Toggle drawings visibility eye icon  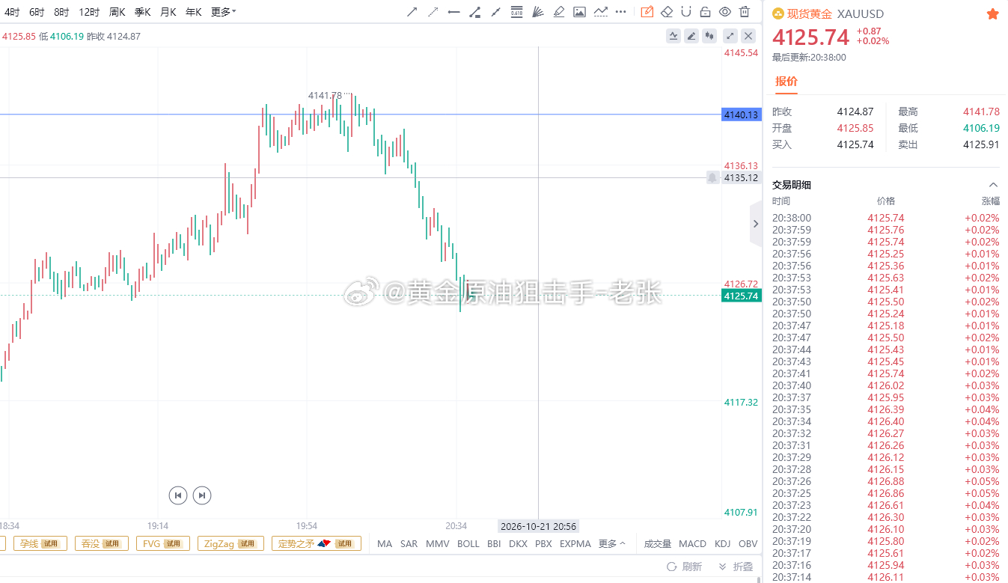click(724, 12)
